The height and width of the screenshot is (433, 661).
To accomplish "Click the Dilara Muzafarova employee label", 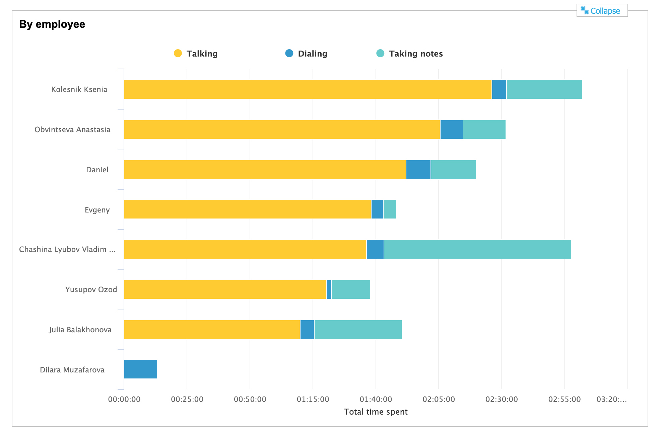I will coord(72,370).
